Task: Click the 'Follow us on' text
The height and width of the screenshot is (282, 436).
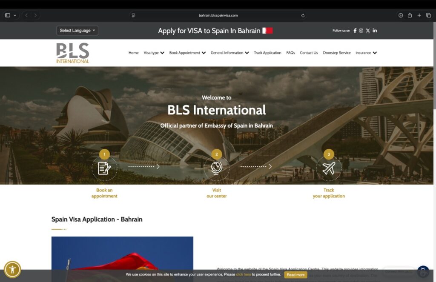Action: [x=341, y=31]
